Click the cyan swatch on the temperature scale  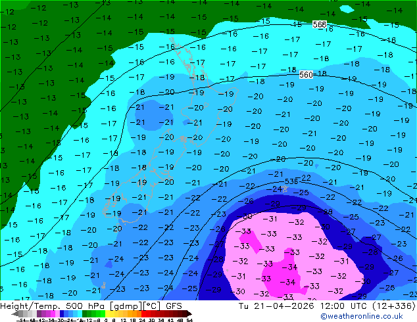(80, 314)
